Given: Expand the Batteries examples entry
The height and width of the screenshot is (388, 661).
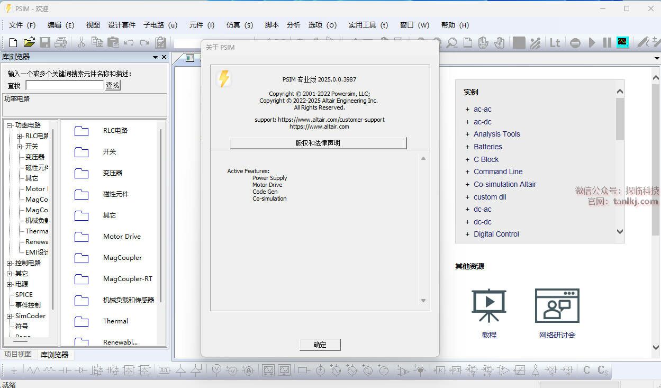Looking at the screenshot, I should [x=467, y=147].
